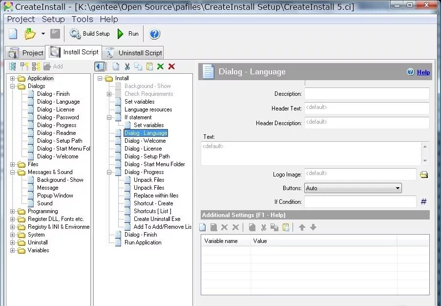Image resolution: width=441 pixels, height=306 pixels.
Task: Click the If Condition field
Action: [x=360, y=201]
